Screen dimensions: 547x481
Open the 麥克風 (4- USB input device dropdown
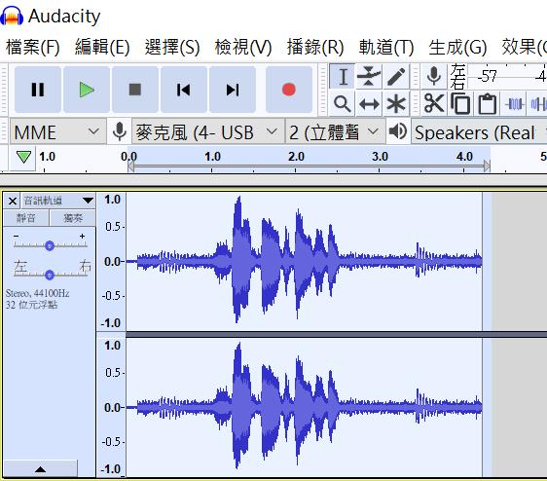(x=208, y=132)
